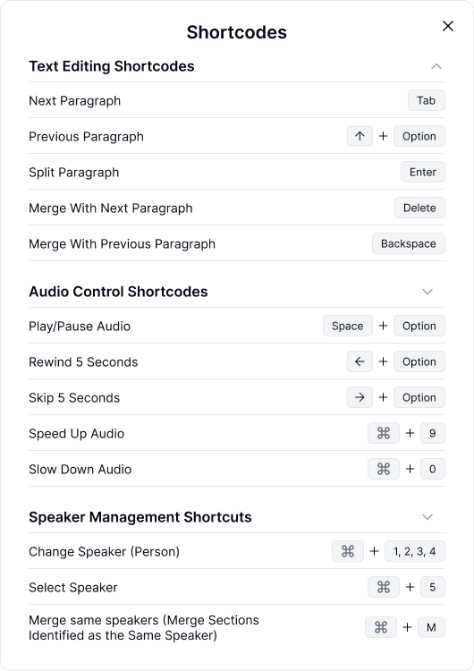Click the Option key in Play/Pause Audio row

[419, 326]
